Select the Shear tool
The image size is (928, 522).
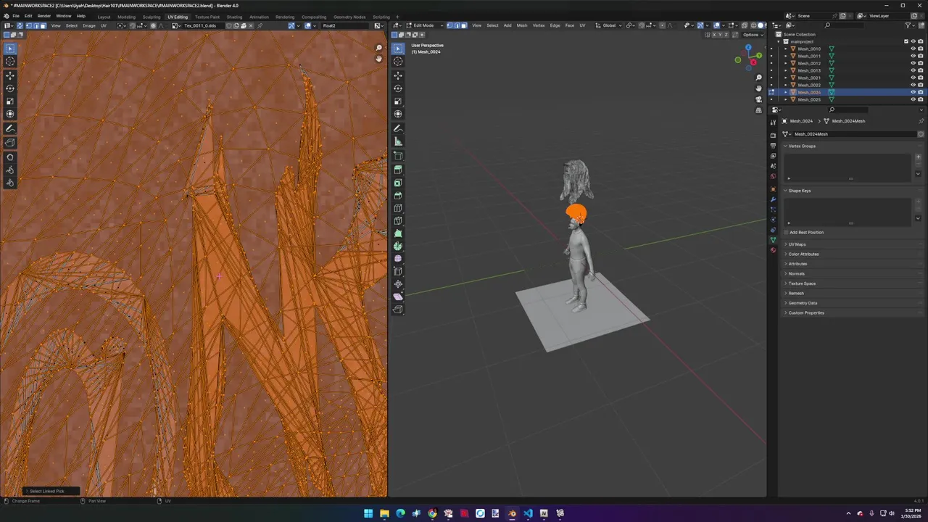(x=398, y=297)
